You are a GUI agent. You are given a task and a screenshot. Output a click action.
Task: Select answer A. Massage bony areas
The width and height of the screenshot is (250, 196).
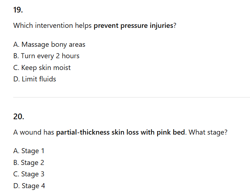(x=49, y=45)
